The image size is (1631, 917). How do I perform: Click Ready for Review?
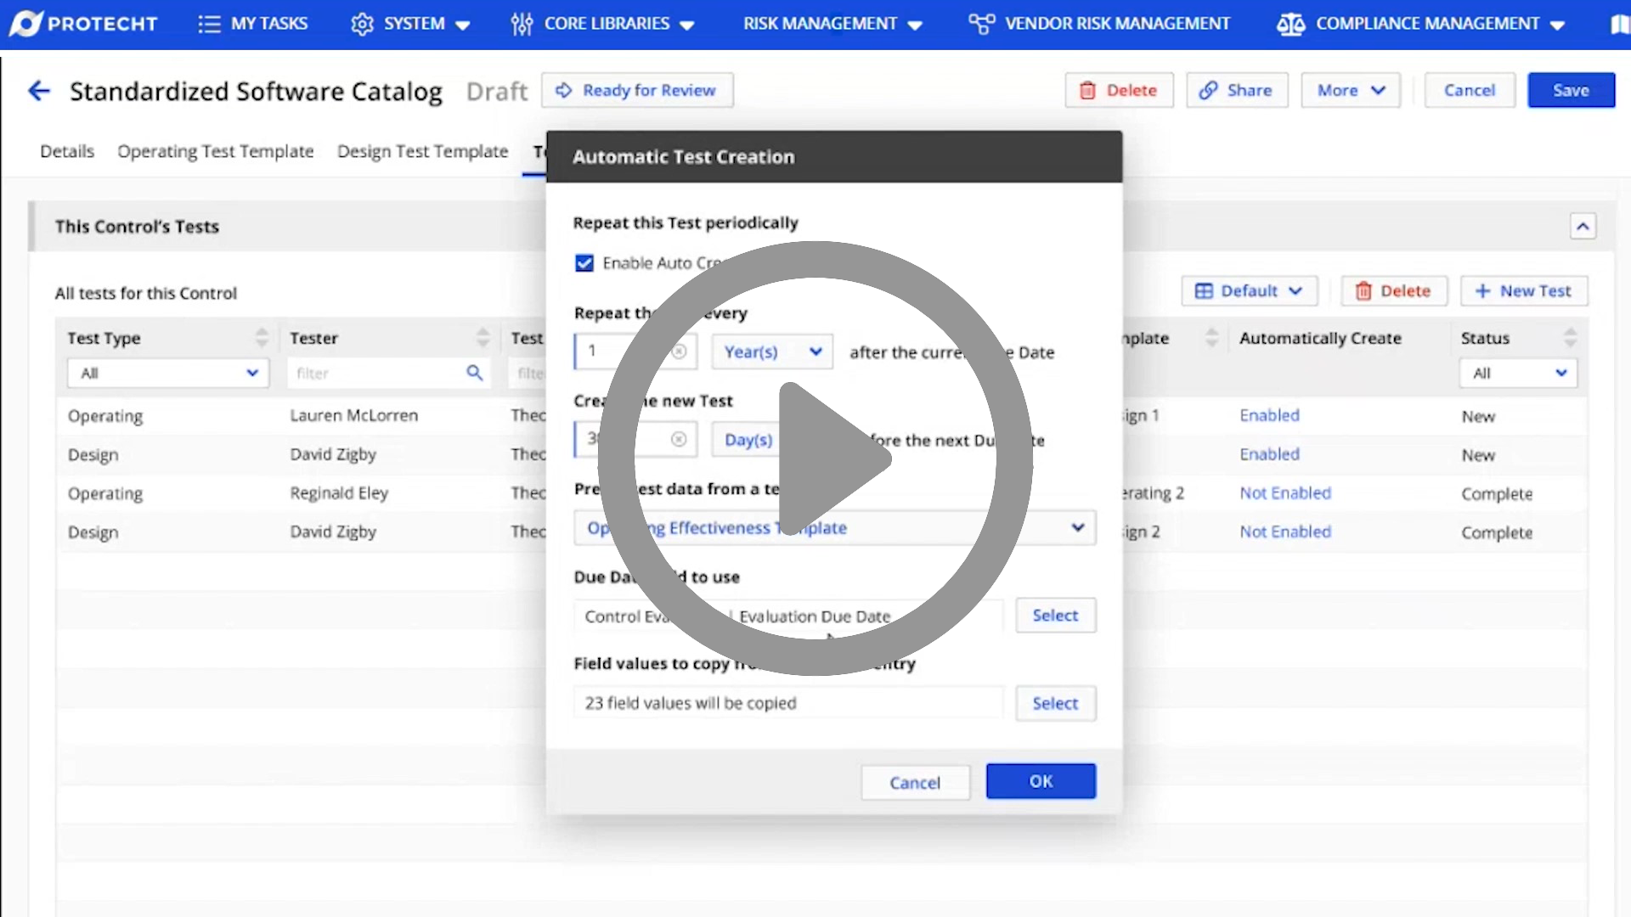pos(637,90)
